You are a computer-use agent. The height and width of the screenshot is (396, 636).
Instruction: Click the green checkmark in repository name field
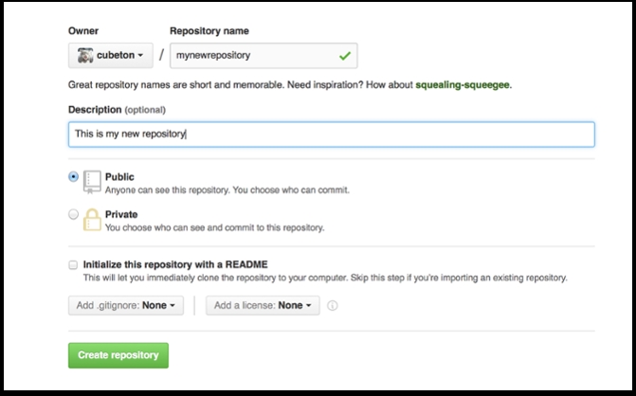click(345, 56)
